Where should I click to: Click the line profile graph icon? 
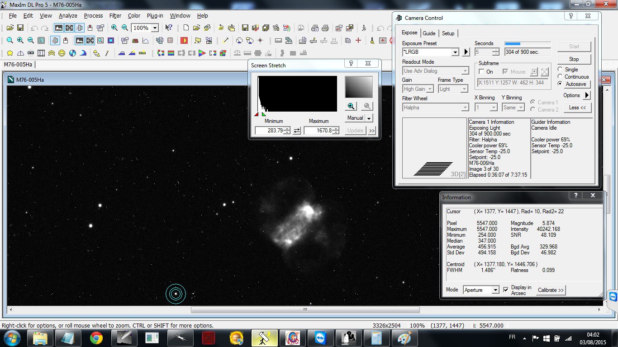pyautogui.click(x=146, y=41)
